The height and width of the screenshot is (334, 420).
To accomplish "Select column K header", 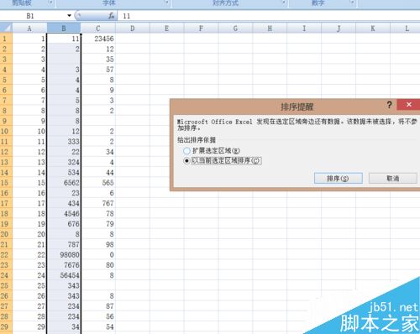I will coord(373,29).
